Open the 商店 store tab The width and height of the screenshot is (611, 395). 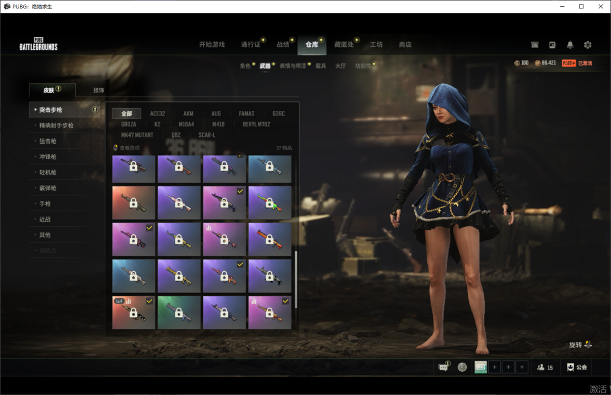click(405, 45)
